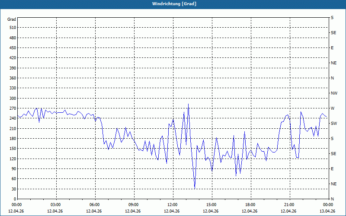Image resolution: width=346 pixels, height=216 pixels.
Task: Click the 150 tick label on y-axis
Action: (12, 149)
